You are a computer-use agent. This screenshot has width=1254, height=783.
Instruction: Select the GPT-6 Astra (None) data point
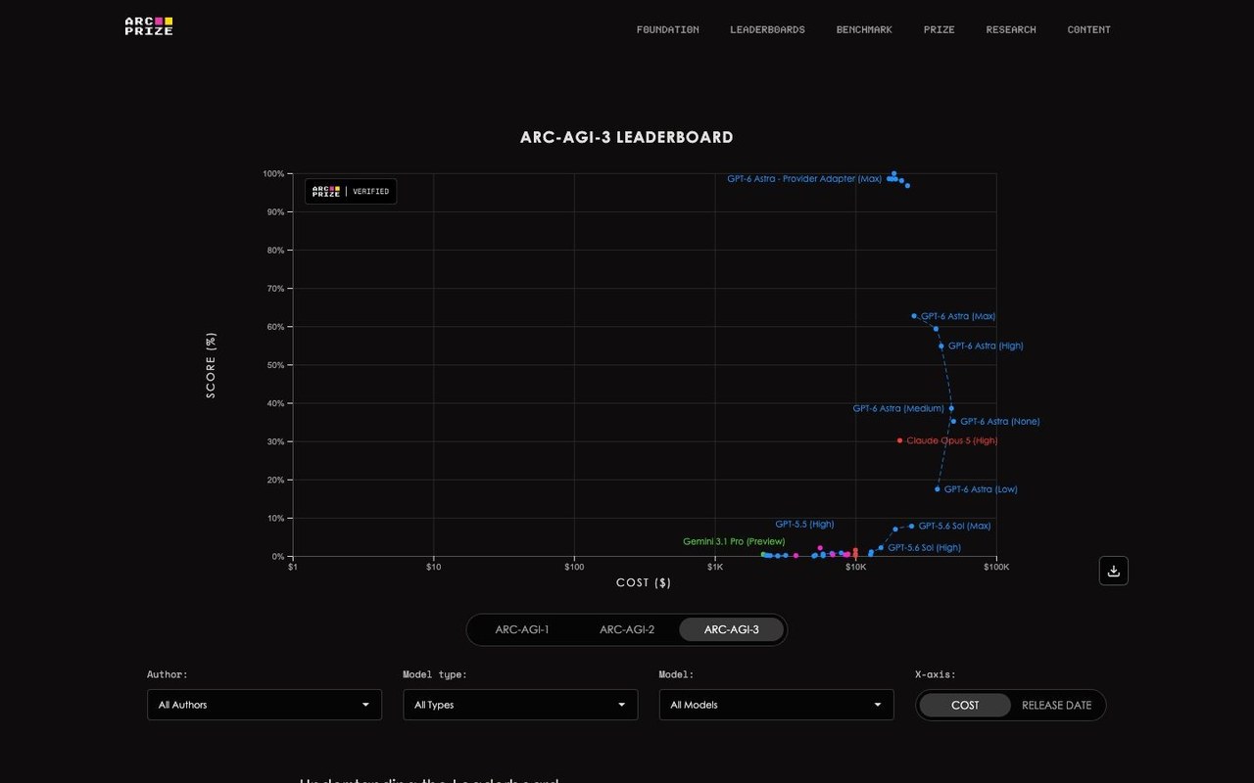pos(953,422)
